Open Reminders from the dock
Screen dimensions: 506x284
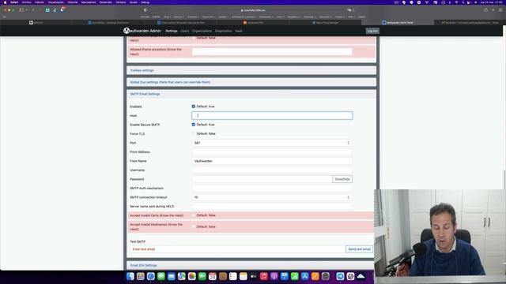(233, 276)
